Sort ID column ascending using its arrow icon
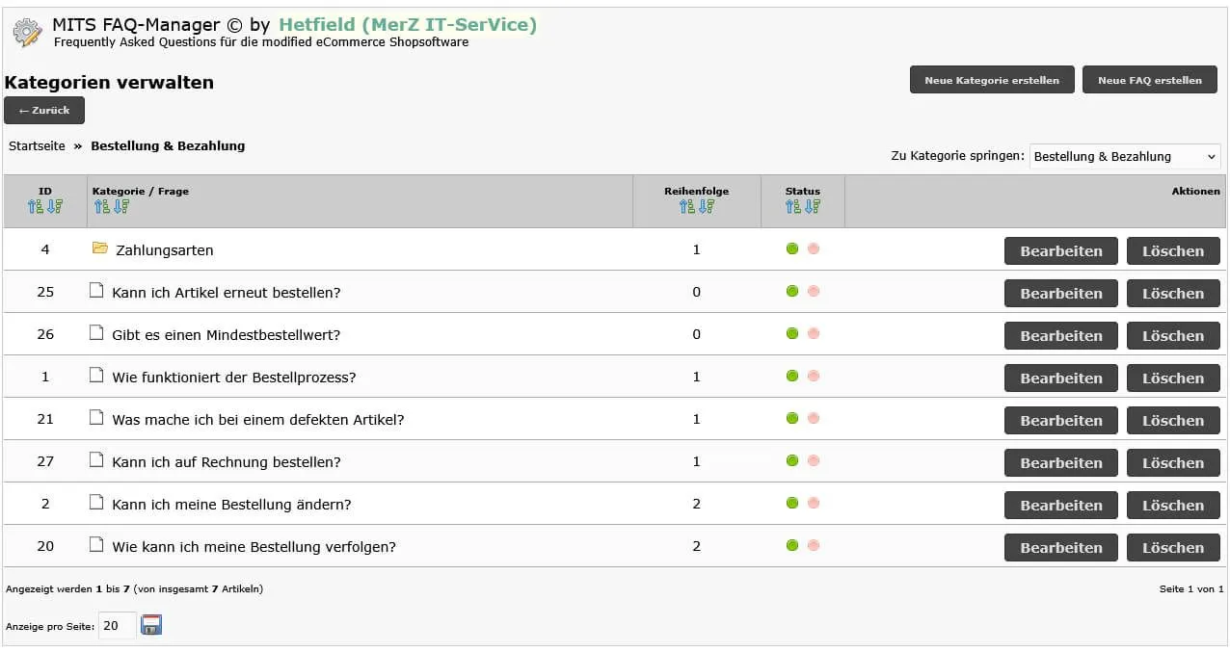 click(36, 207)
